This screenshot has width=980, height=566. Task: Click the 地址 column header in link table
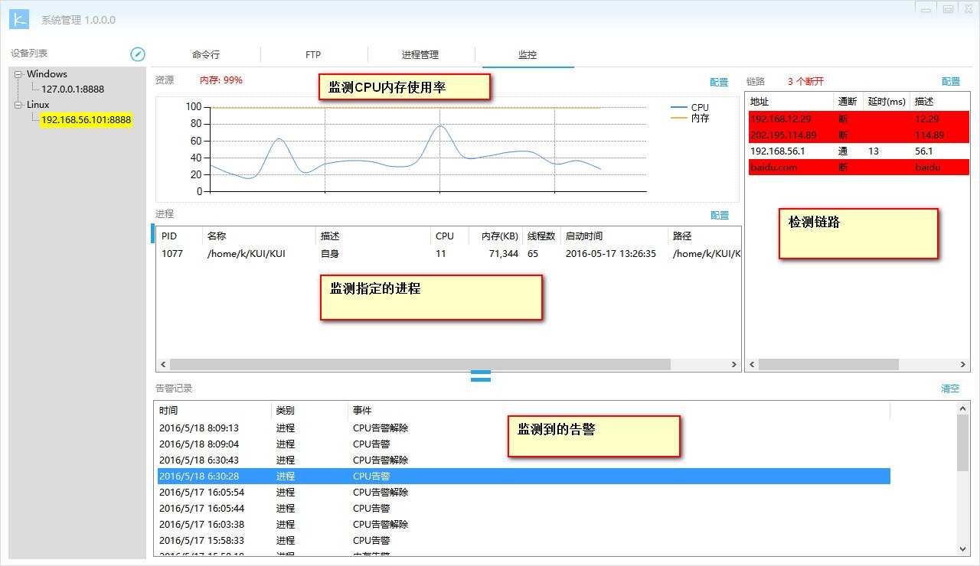(x=790, y=101)
